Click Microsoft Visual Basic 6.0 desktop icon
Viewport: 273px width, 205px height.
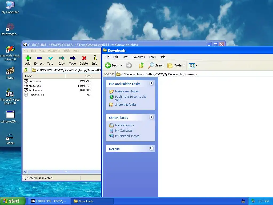tap(10, 96)
